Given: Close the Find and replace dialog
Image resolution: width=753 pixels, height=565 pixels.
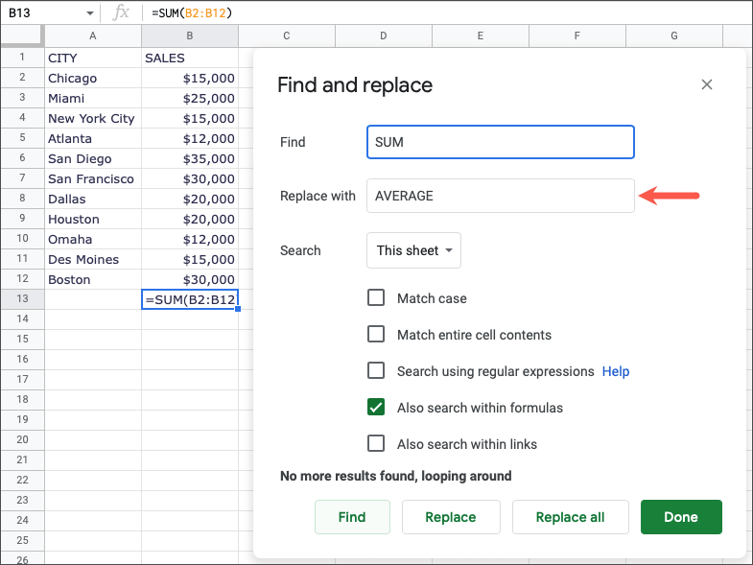Looking at the screenshot, I should click(707, 84).
